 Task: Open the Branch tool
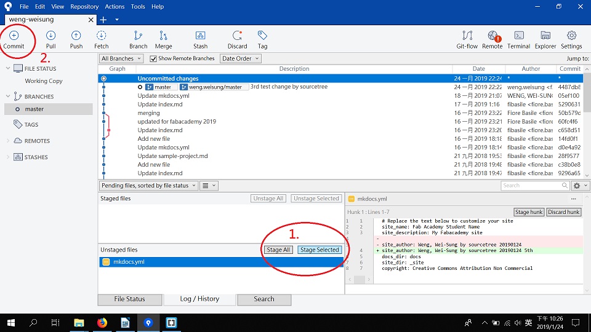click(x=139, y=40)
